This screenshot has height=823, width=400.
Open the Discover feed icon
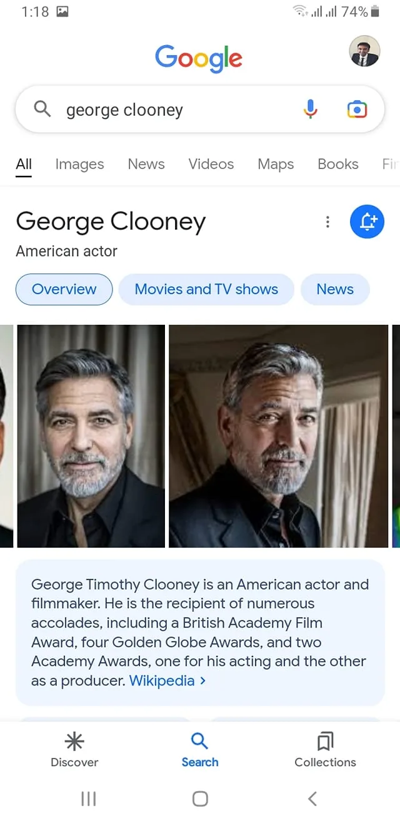74,742
